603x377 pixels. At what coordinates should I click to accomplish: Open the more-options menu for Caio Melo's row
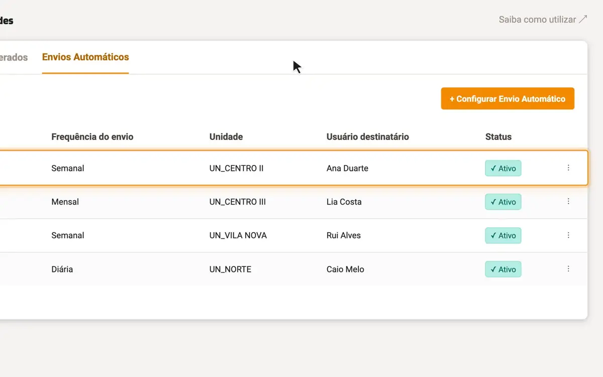tap(568, 269)
